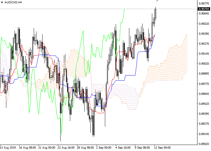Image resolution: width=211 pixels, height=151 pixels.
Task: Click the 0.89270 price scale label
Action: point(204,124)
